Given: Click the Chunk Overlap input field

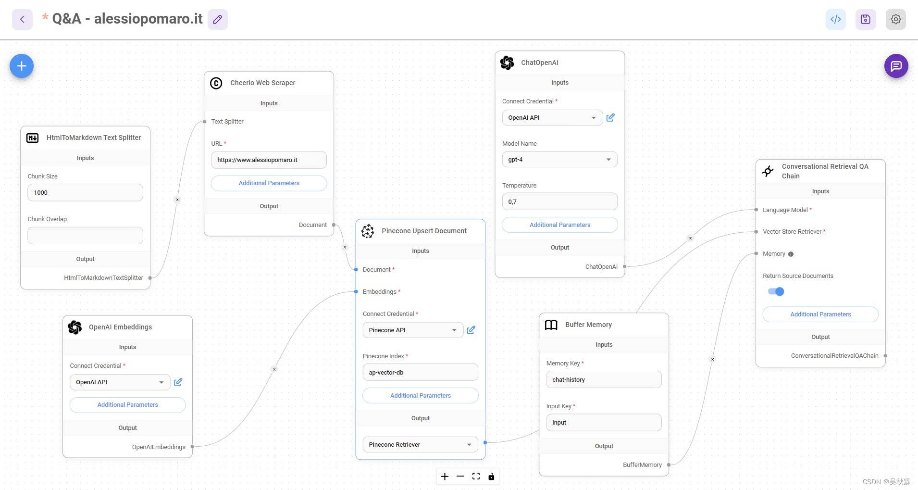Looking at the screenshot, I should tap(85, 236).
